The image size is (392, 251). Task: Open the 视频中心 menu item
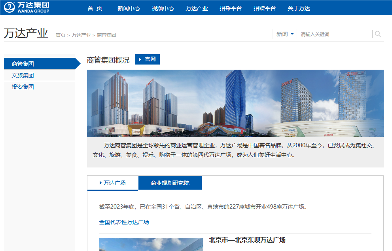[x=163, y=8]
